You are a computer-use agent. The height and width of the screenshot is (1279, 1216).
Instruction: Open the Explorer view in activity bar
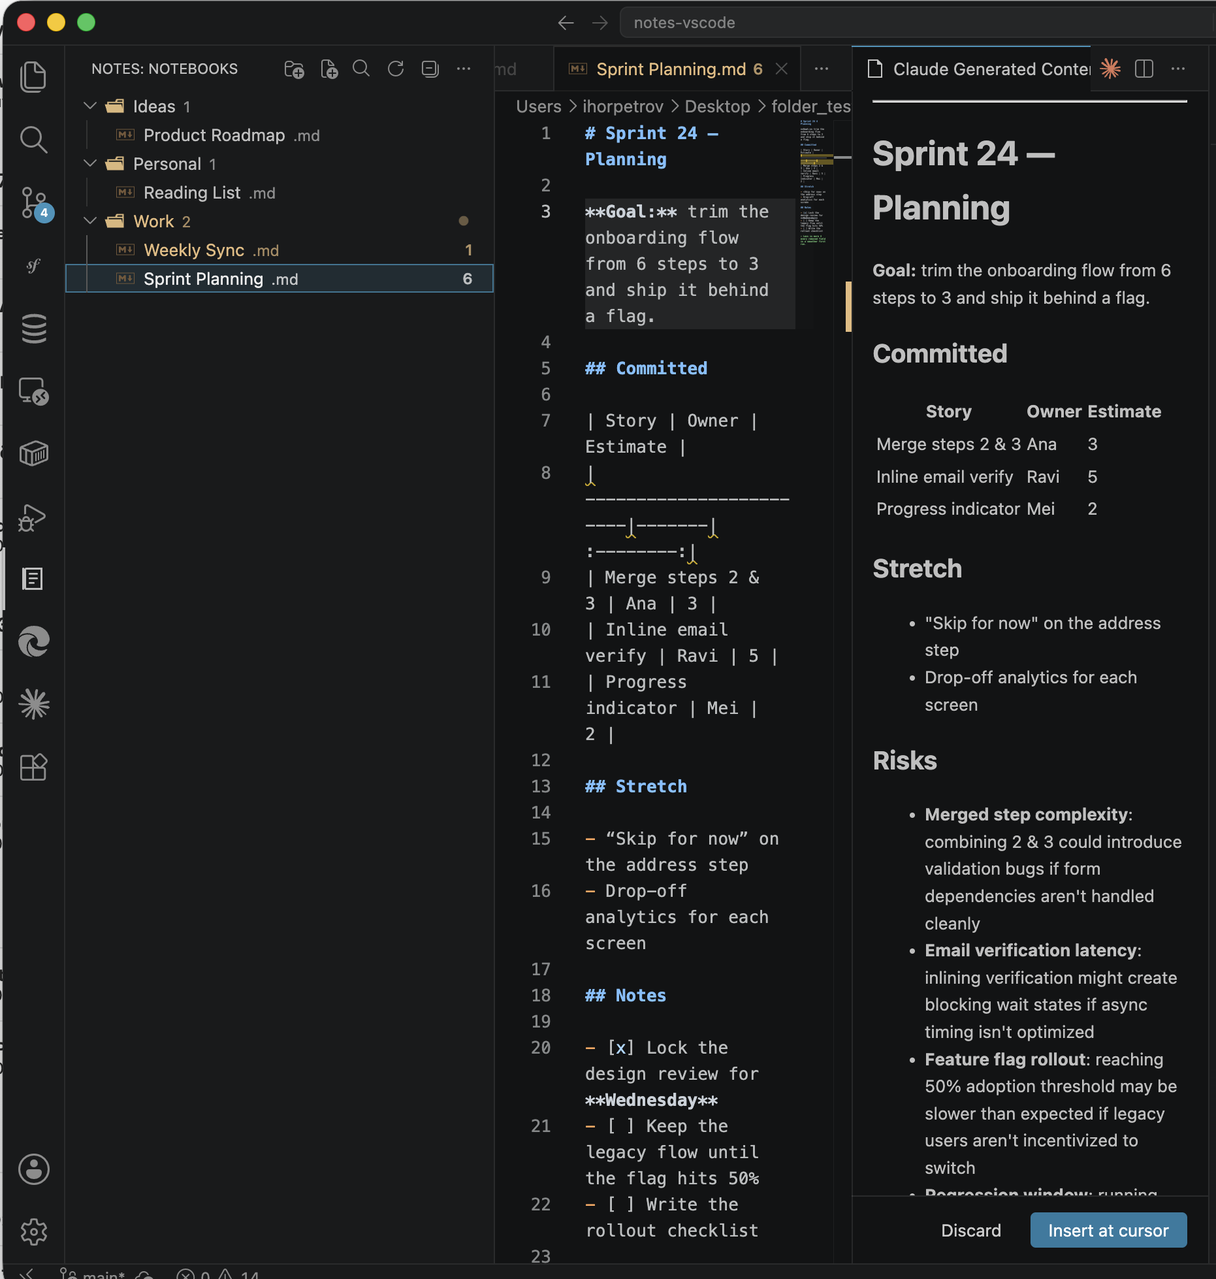coord(33,77)
